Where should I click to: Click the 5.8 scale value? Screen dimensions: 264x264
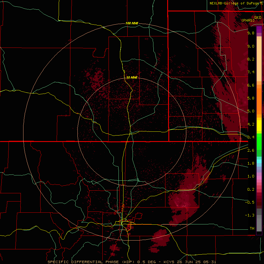point(251,98)
